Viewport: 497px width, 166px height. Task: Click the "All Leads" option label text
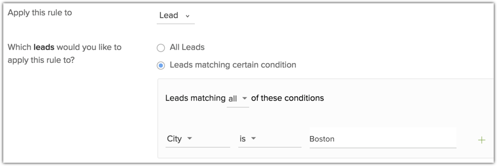pos(187,47)
